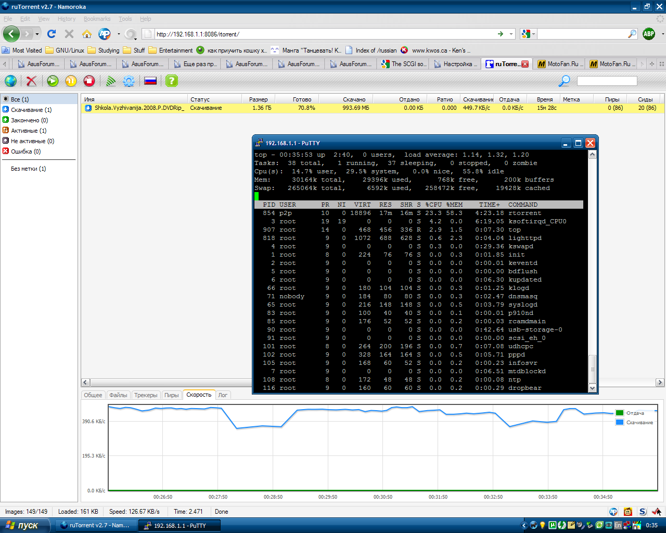Open the 'Общее' details tab

tap(93, 395)
